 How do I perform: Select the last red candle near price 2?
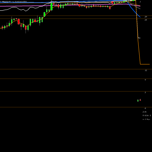[140, 100]
